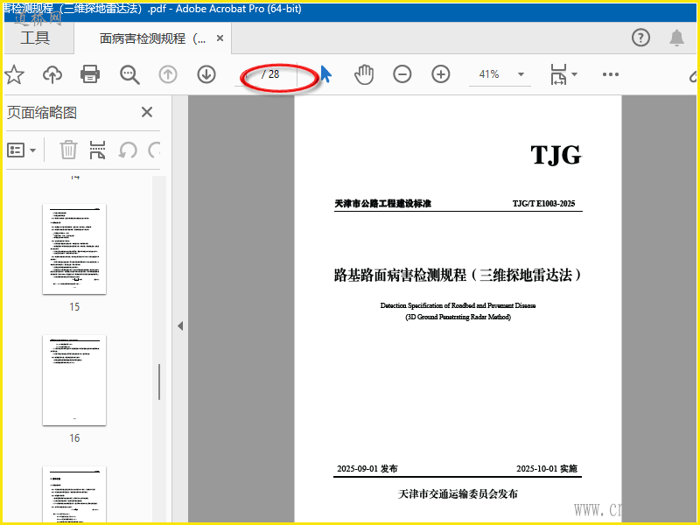This screenshot has height=525, width=700.
Task: Switch to the 面病害检测规程 document tab
Action: [x=152, y=38]
